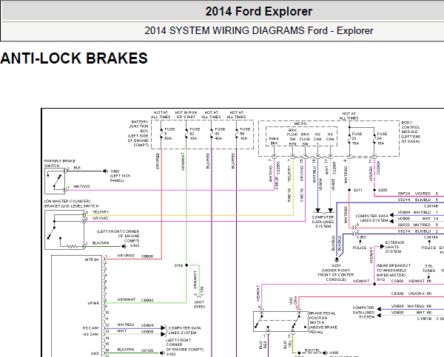Click the 'HS CAN-' pin label on module
444x357 pixels.
point(91,334)
